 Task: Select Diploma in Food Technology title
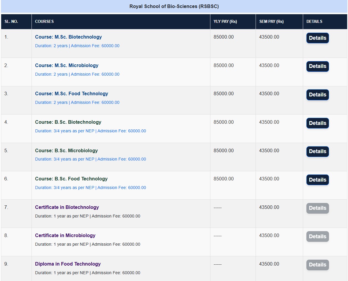tap(68, 264)
